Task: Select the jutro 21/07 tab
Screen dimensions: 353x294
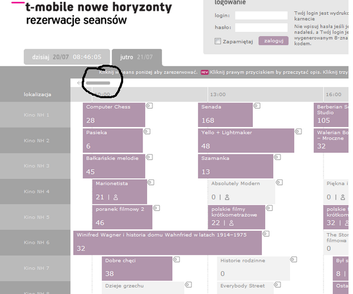Action: [137, 57]
